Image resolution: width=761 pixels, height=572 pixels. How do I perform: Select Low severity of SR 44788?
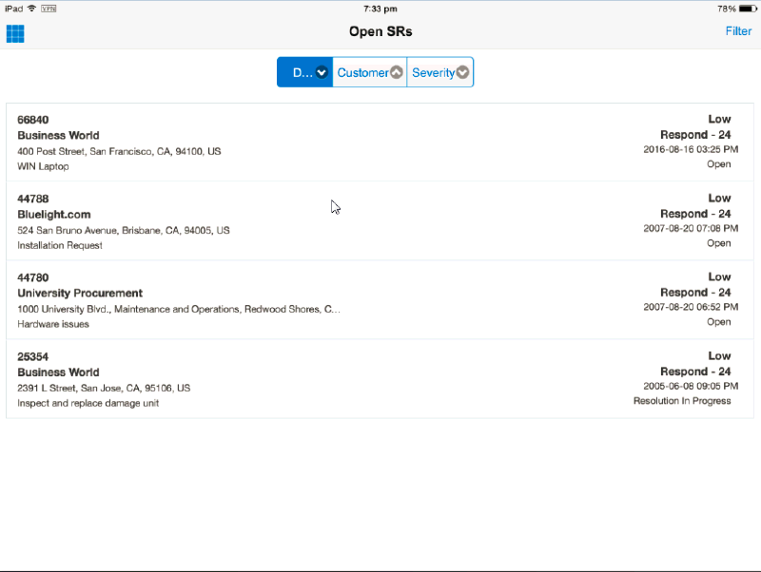coord(719,199)
